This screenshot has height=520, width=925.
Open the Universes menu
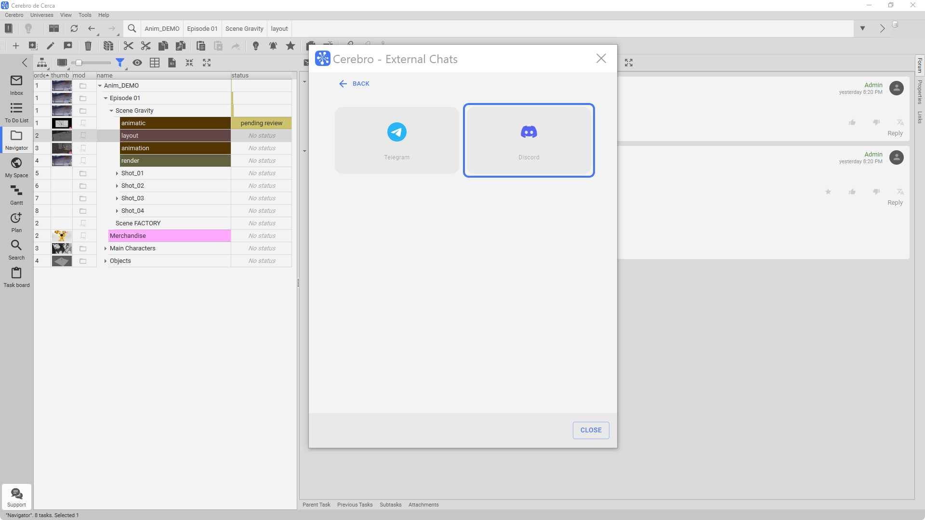pyautogui.click(x=42, y=15)
